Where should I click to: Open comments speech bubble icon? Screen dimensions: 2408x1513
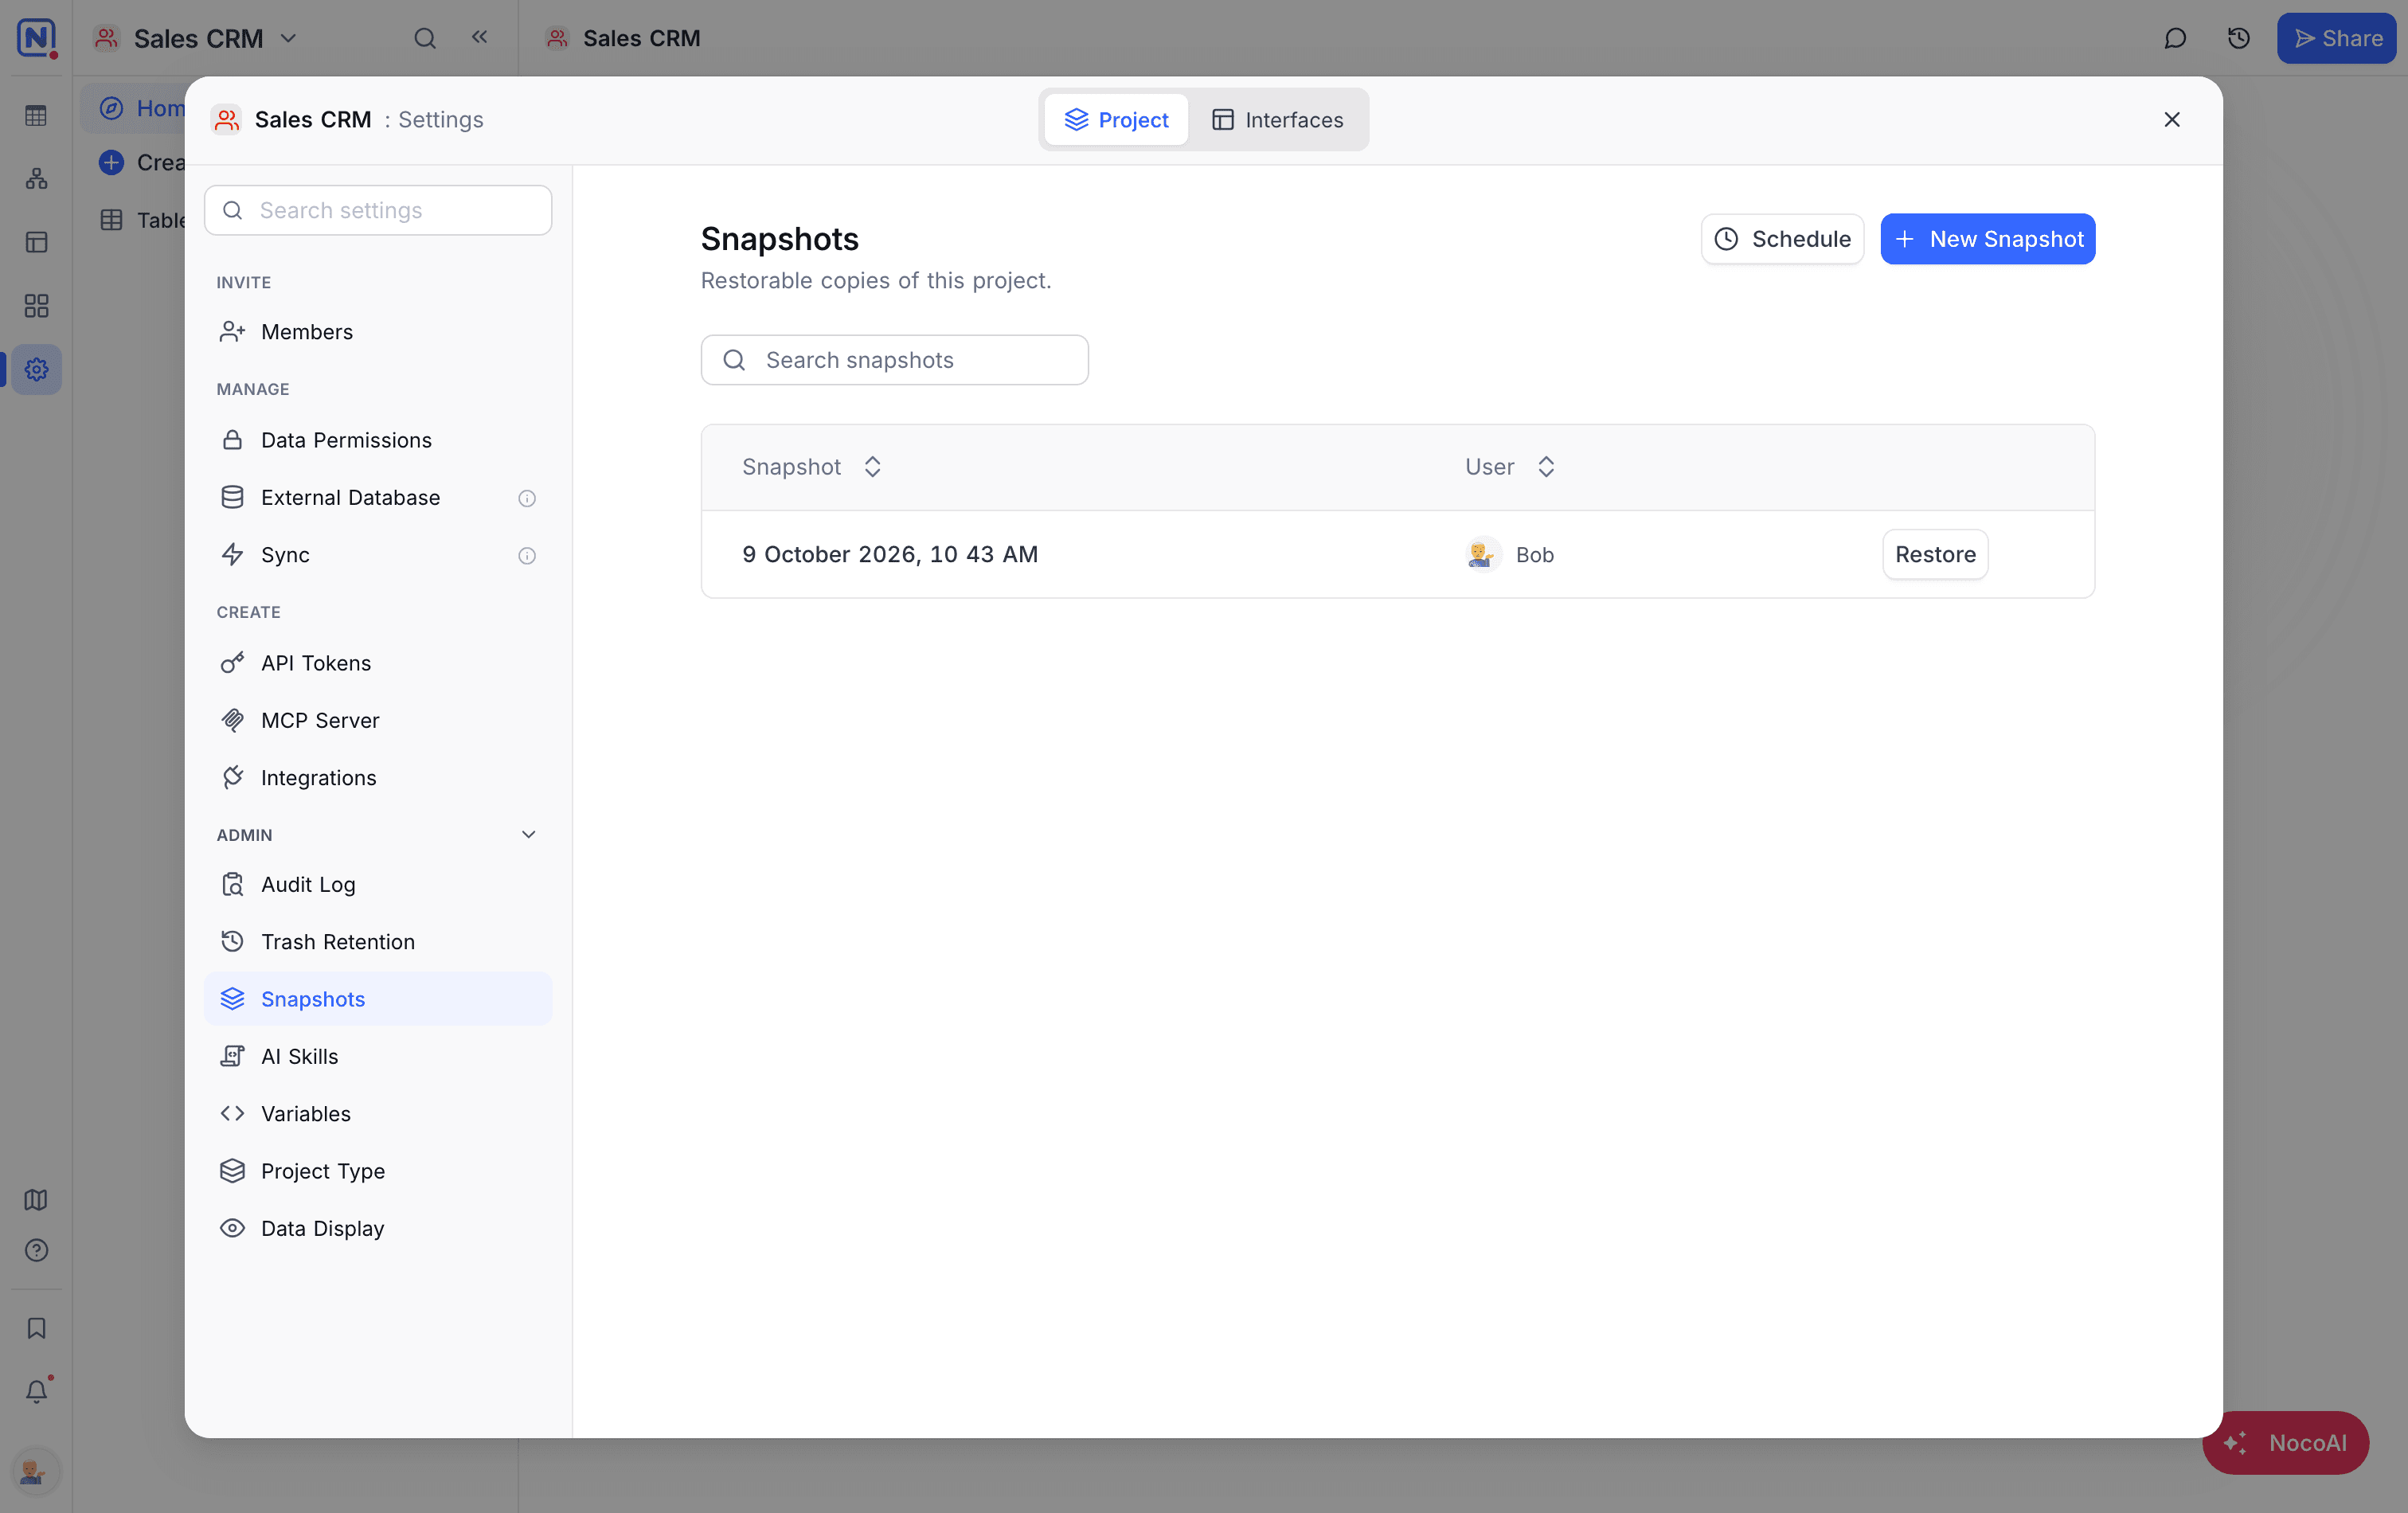pos(2175,38)
